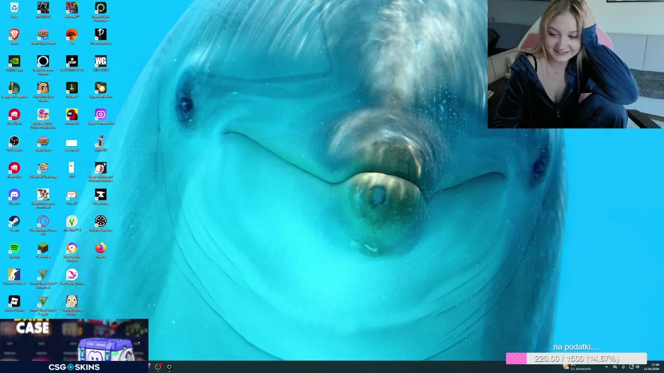
Task: Click the microphone tray icon
Action: (623, 367)
